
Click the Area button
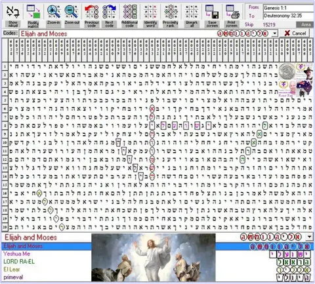pos(305,24)
